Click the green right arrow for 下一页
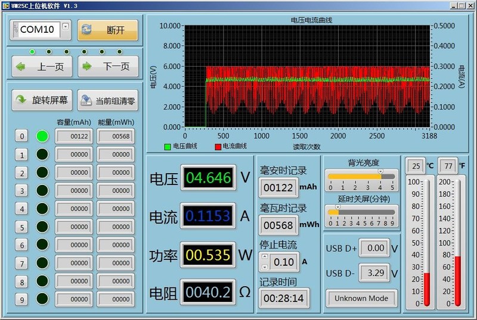The image size is (477, 320). [88, 67]
